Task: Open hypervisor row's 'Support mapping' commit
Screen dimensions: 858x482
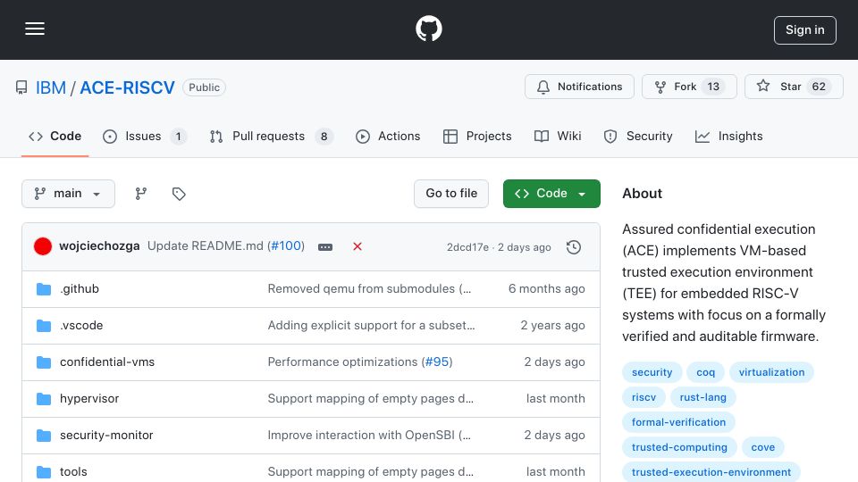Action: (370, 398)
